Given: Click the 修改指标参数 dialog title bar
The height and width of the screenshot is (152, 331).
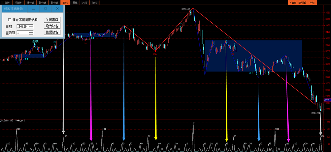Looking at the screenshot, I should (x=15, y=9).
